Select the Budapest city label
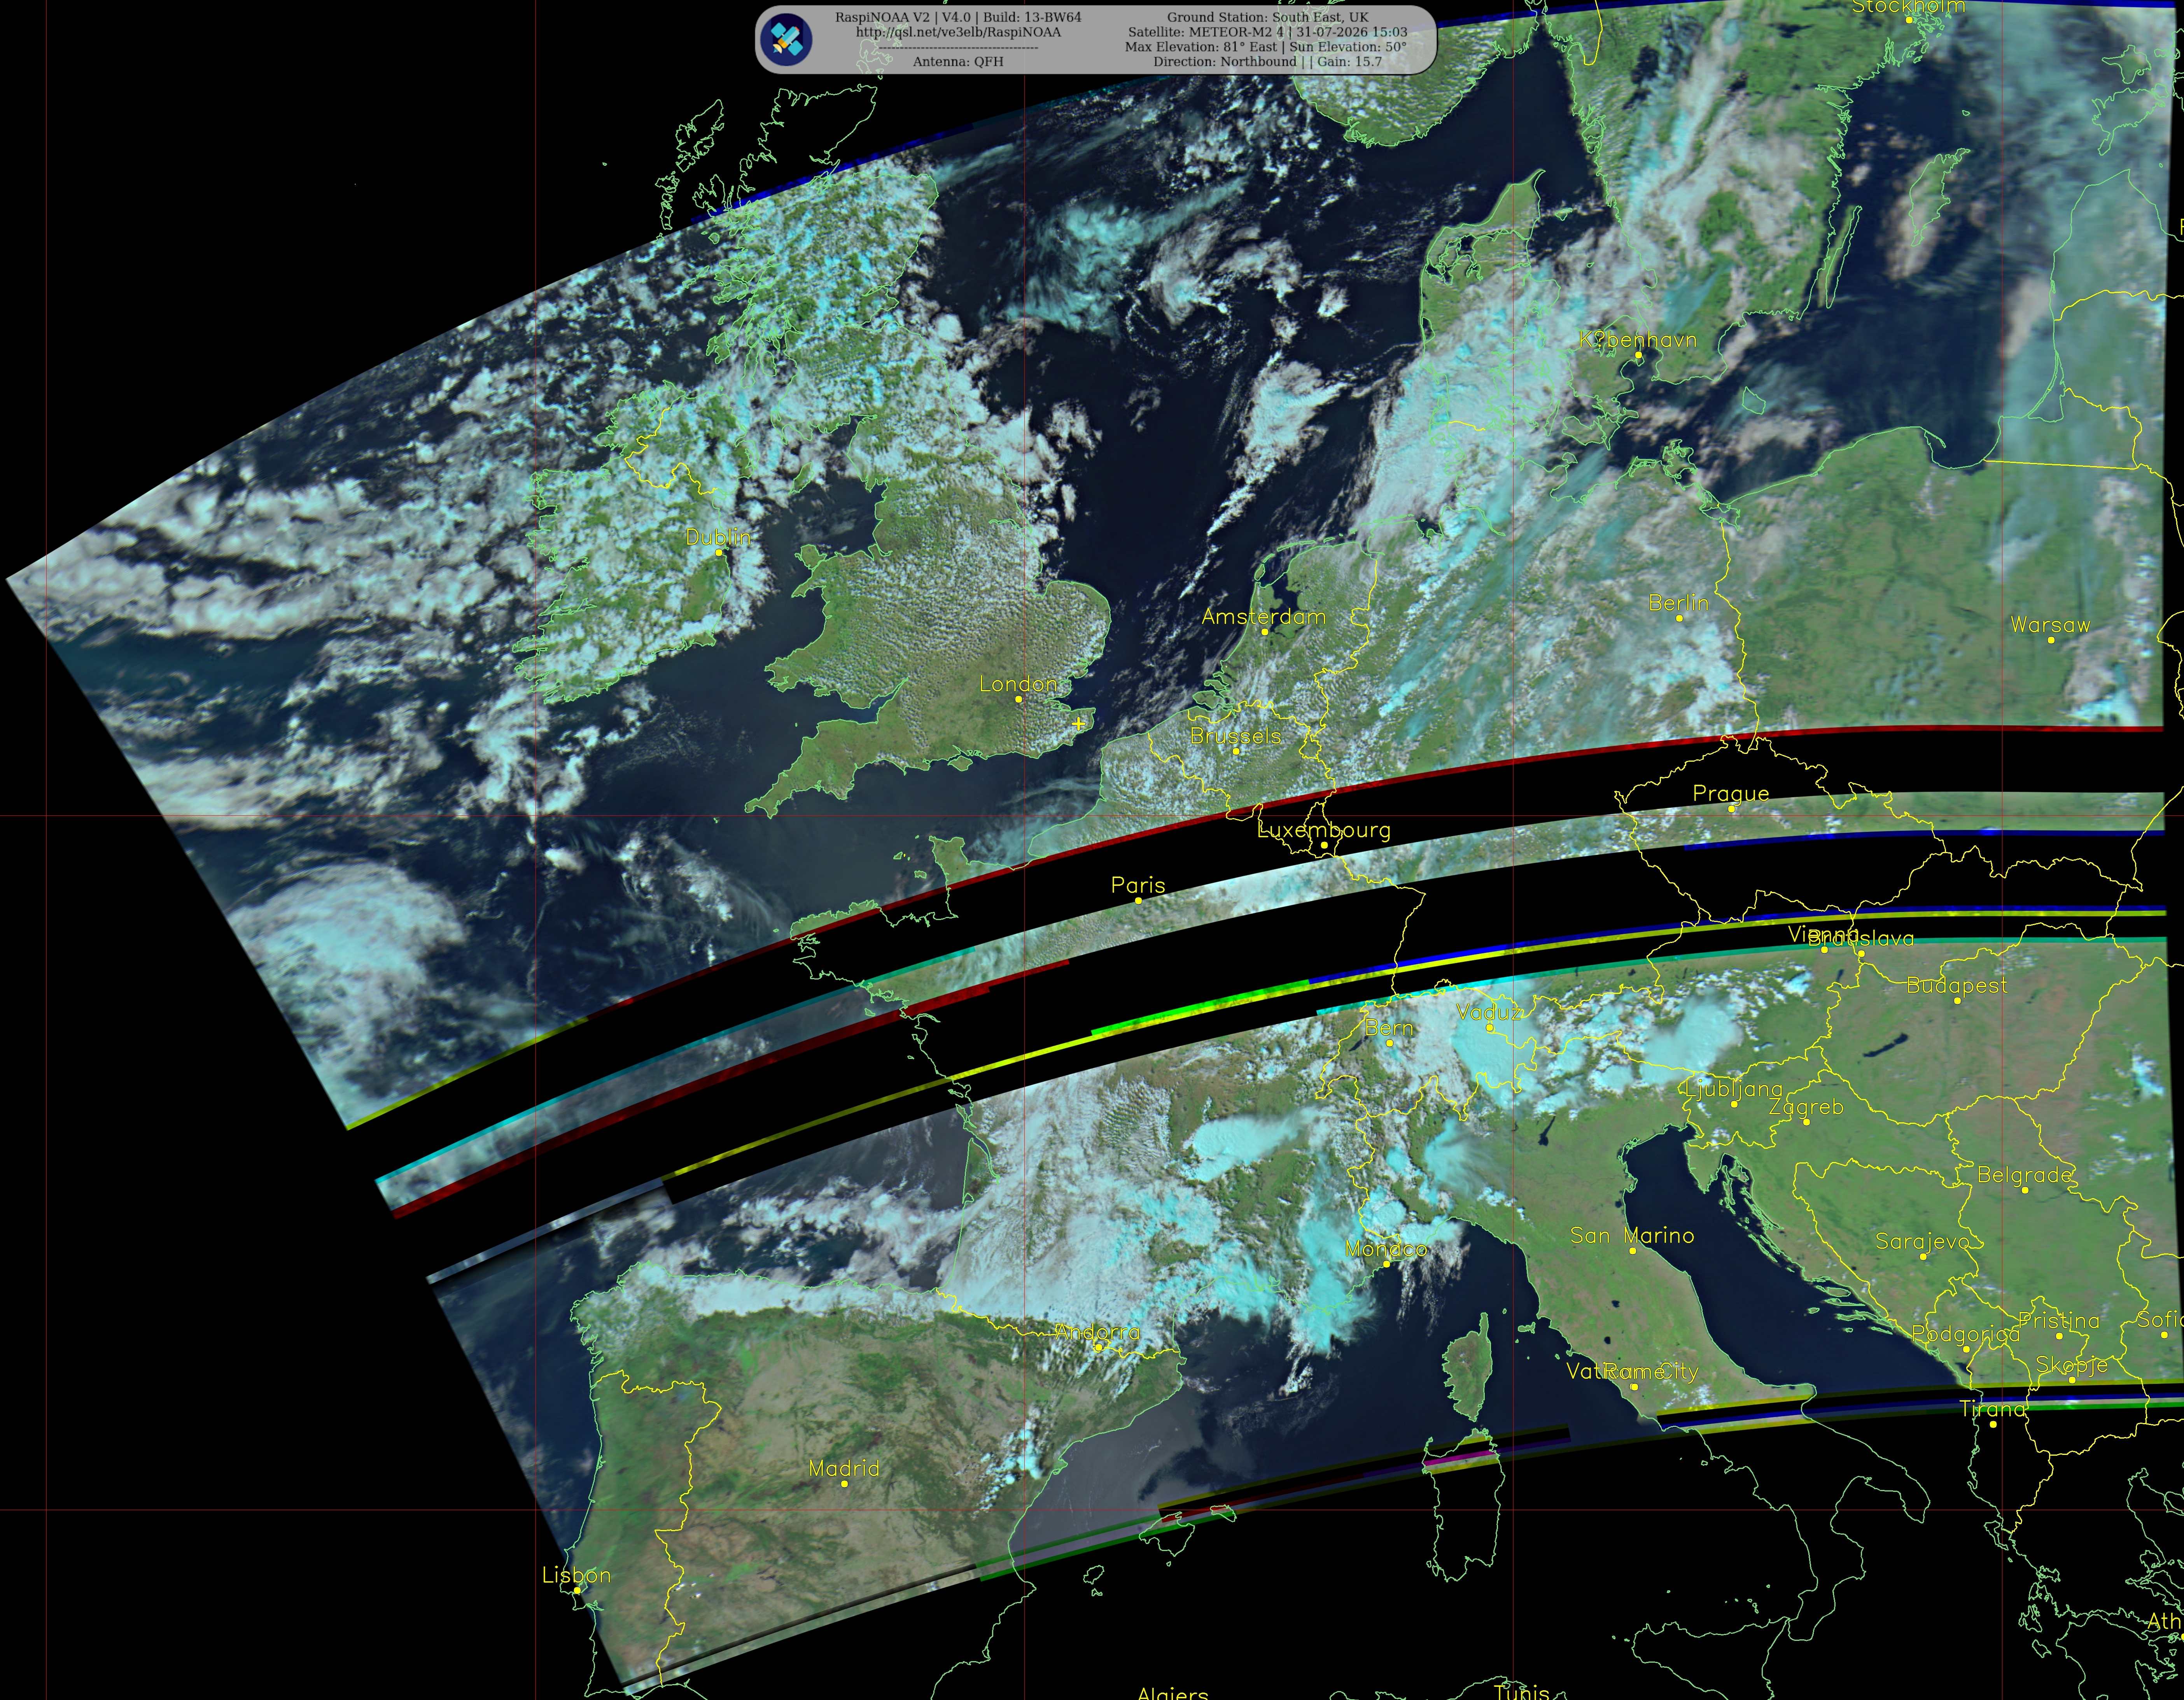Image resolution: width=2184 pixels, height=1700 pixels. pyautogui.click(x=1957, y=986)
